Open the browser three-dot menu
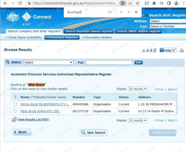Viewport: 186px width, 152px height. click(184, 3)
